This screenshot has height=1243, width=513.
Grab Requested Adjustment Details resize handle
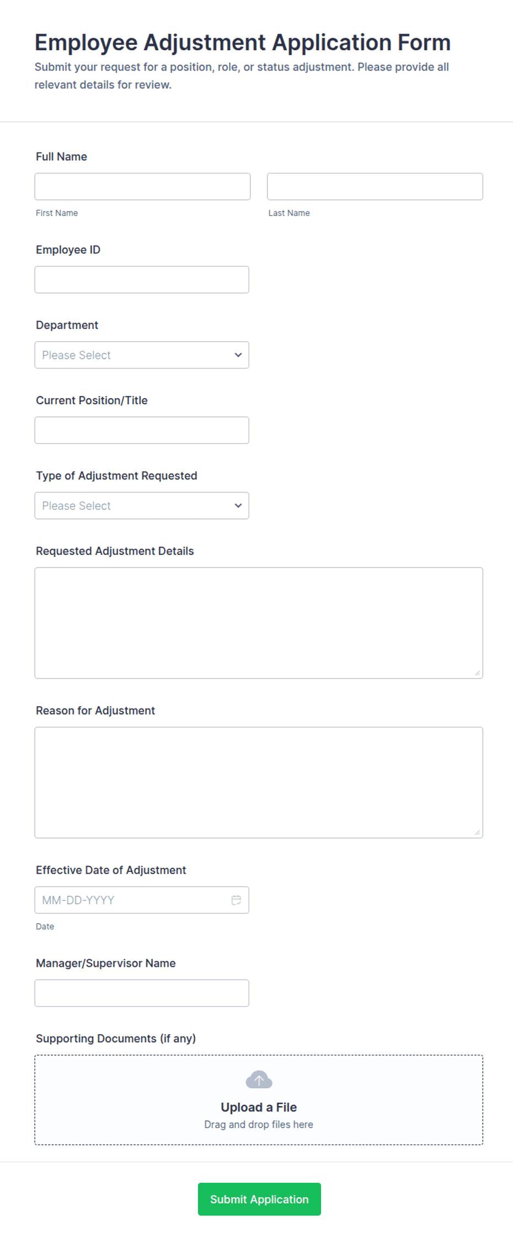pyautogui.click(x=477, y=673)
